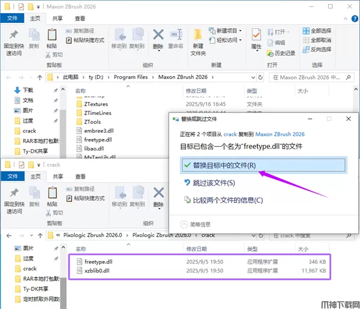Choose Skip this file (S)

[210, 183]
